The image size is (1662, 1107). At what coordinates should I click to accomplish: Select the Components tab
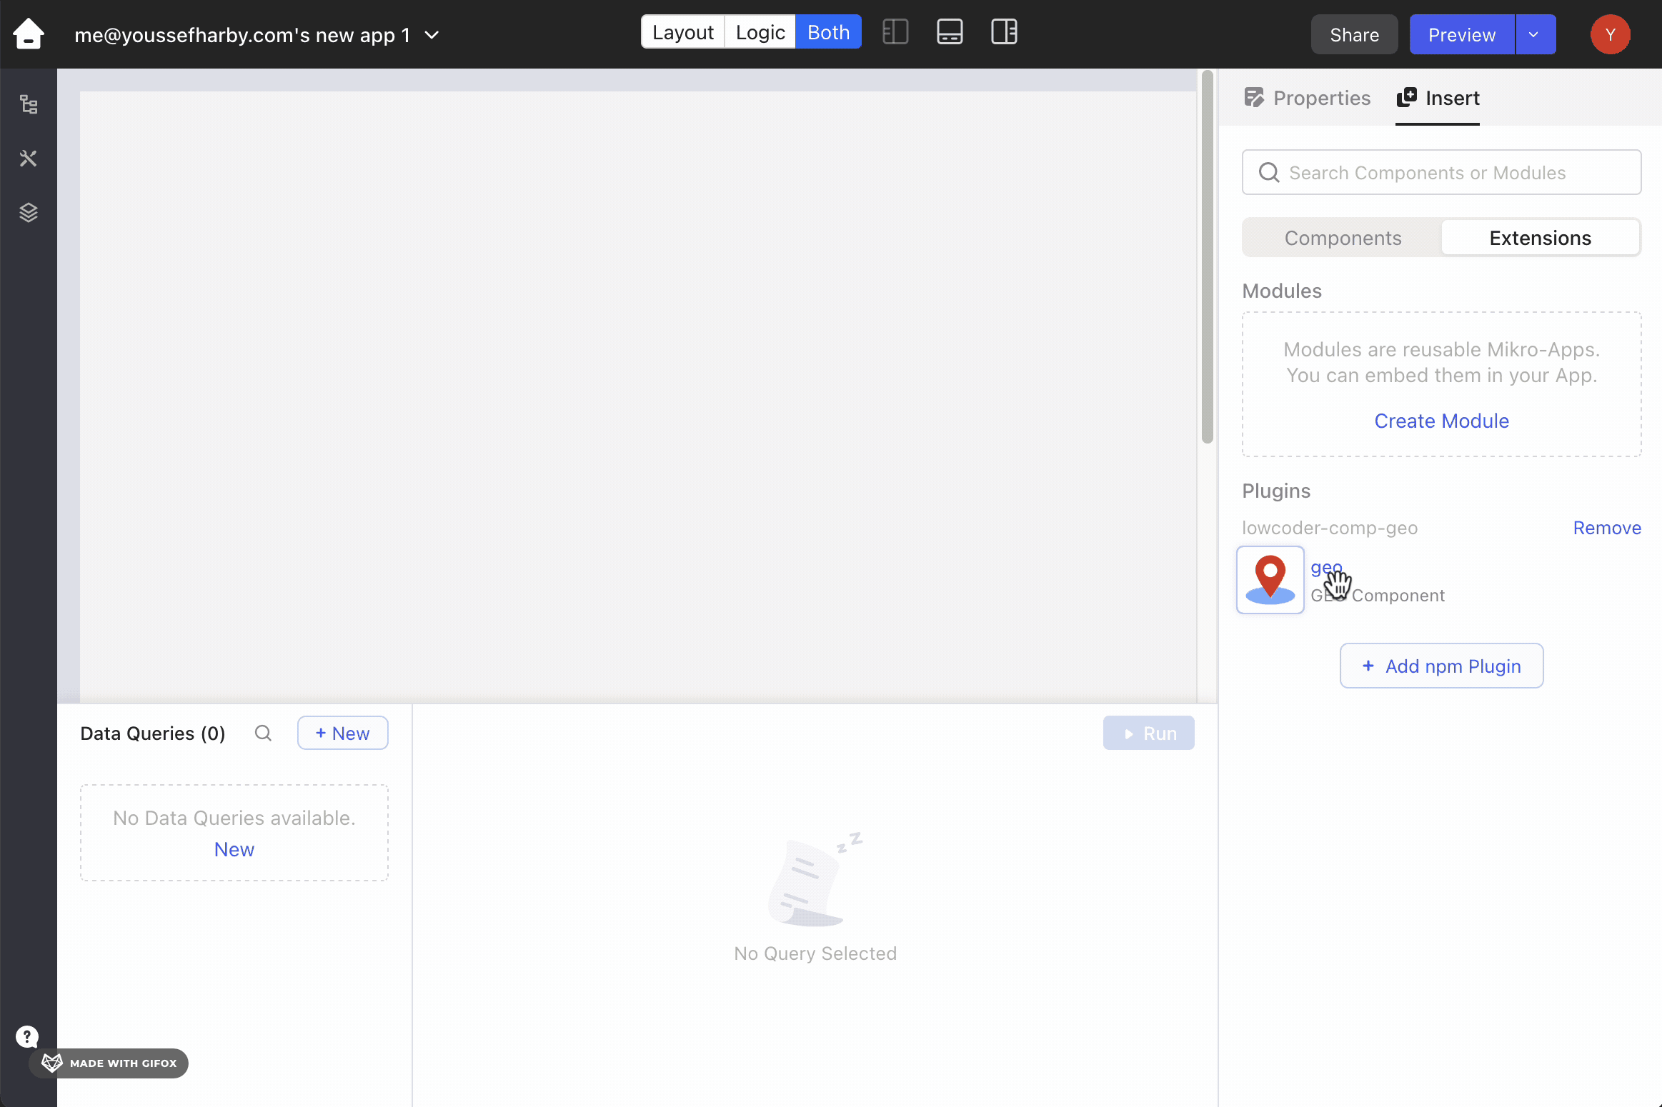click(1343, 238)
